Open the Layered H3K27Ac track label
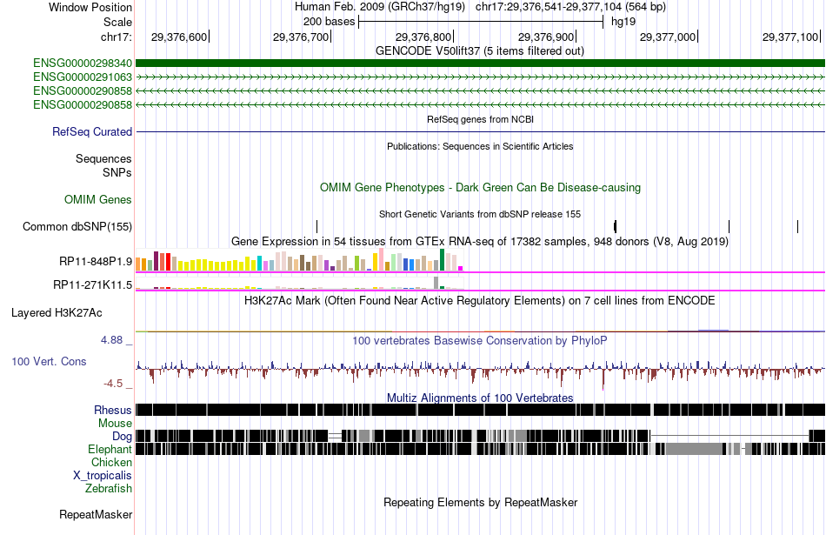 pyautogui.click(x=57, y=313)
